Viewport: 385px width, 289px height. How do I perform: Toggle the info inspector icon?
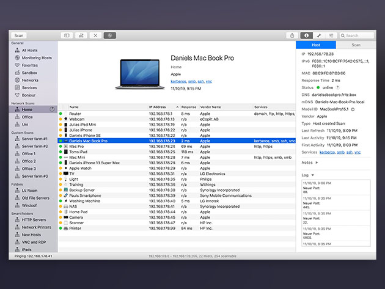pos(306,35)
